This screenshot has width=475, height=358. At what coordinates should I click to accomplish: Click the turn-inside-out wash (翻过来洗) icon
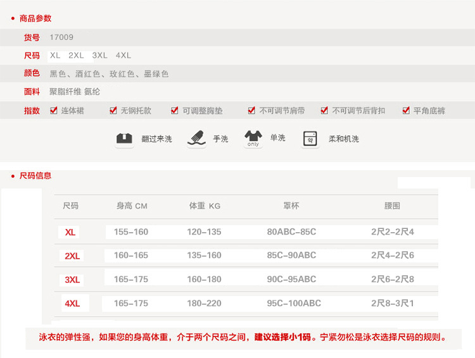(x=124, y=139)
